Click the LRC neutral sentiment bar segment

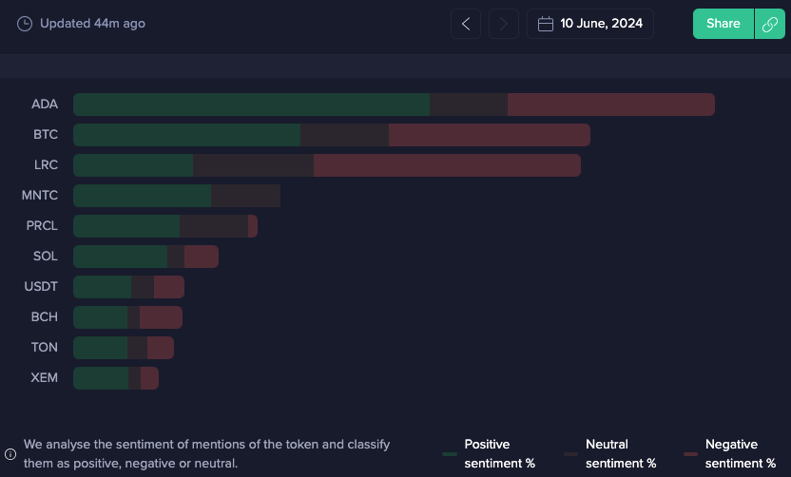point(253,165)
